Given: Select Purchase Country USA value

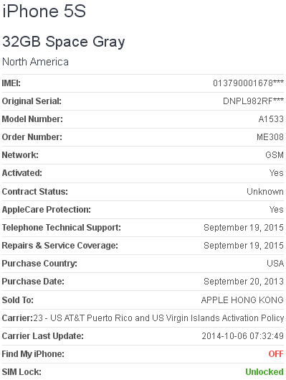Looking at the screenshot, I should [x=275, y=264].
